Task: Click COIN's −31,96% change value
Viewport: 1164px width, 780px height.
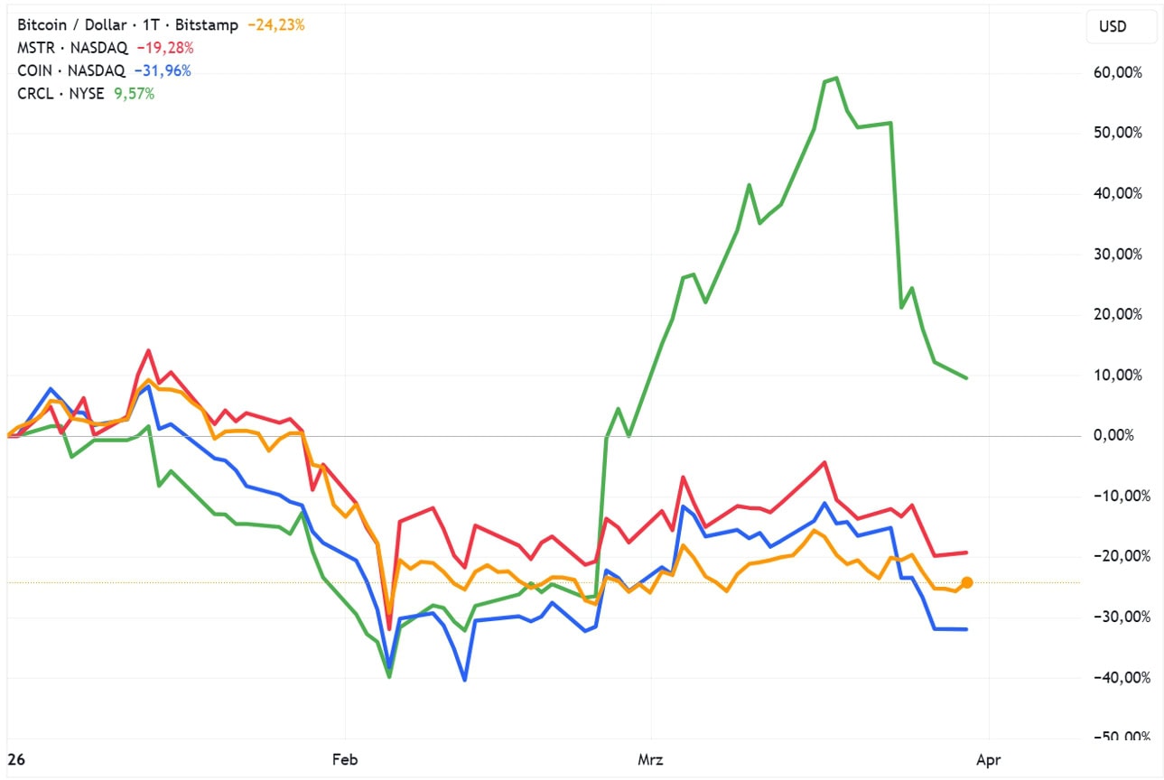Action: click(163, 70)
